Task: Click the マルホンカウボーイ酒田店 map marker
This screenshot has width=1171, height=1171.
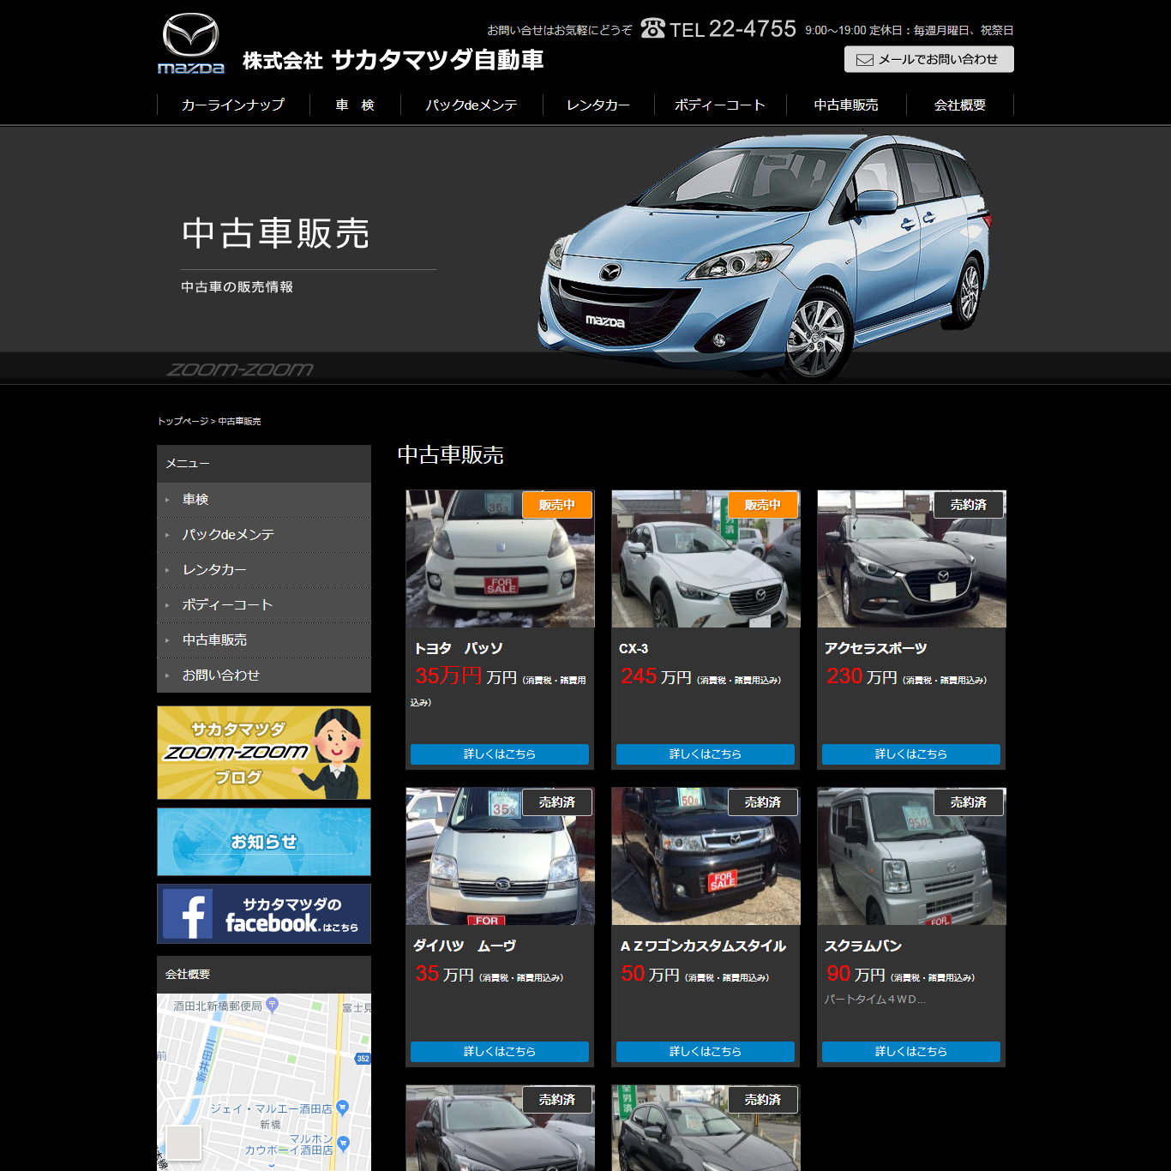Action: 344,1143
